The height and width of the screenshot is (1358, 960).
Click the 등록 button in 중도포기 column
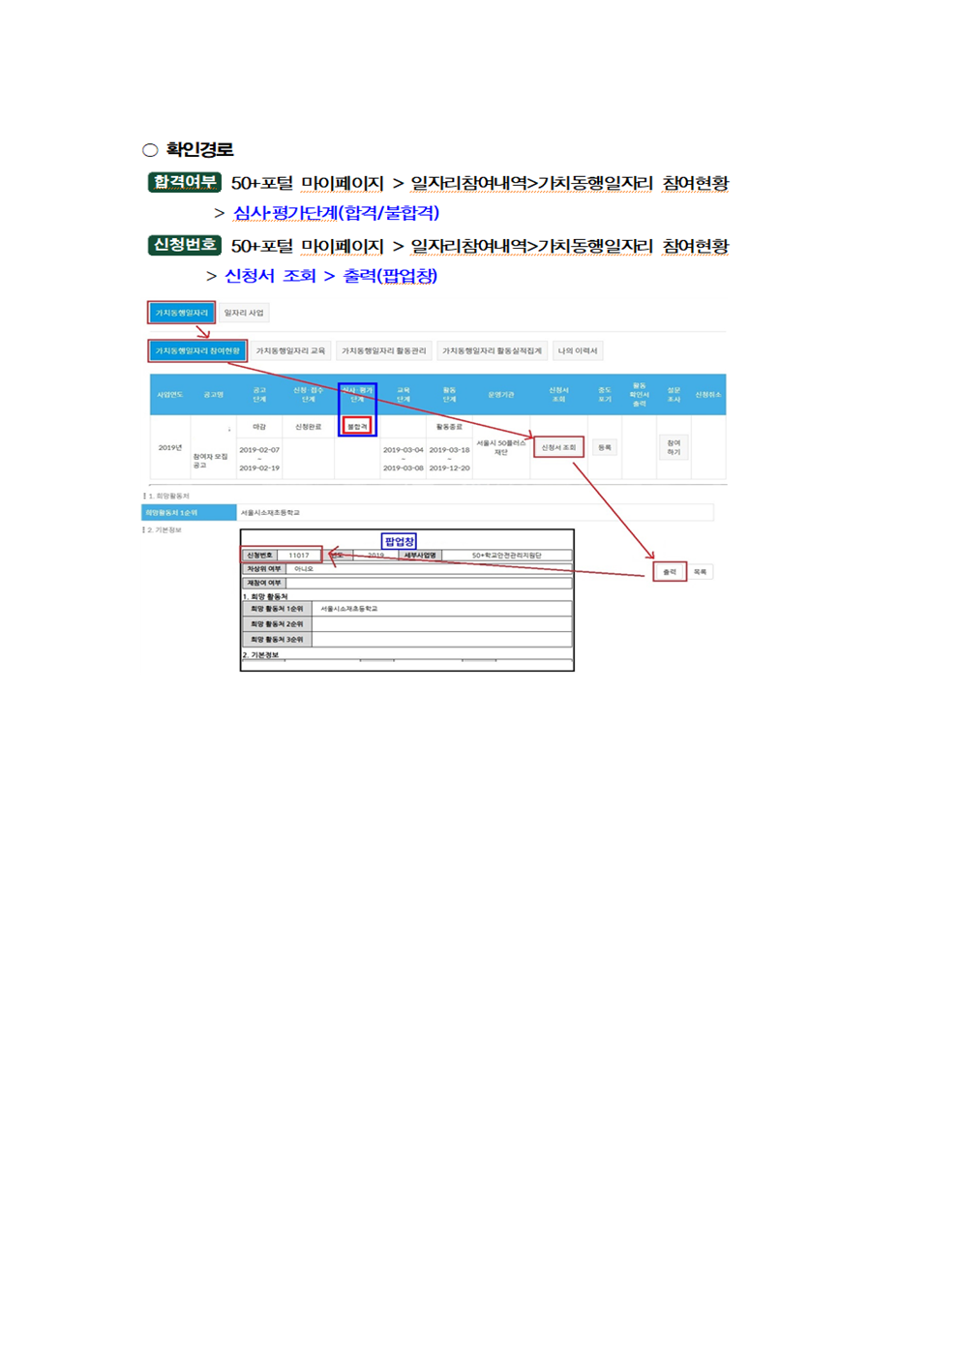coord(605,447)
